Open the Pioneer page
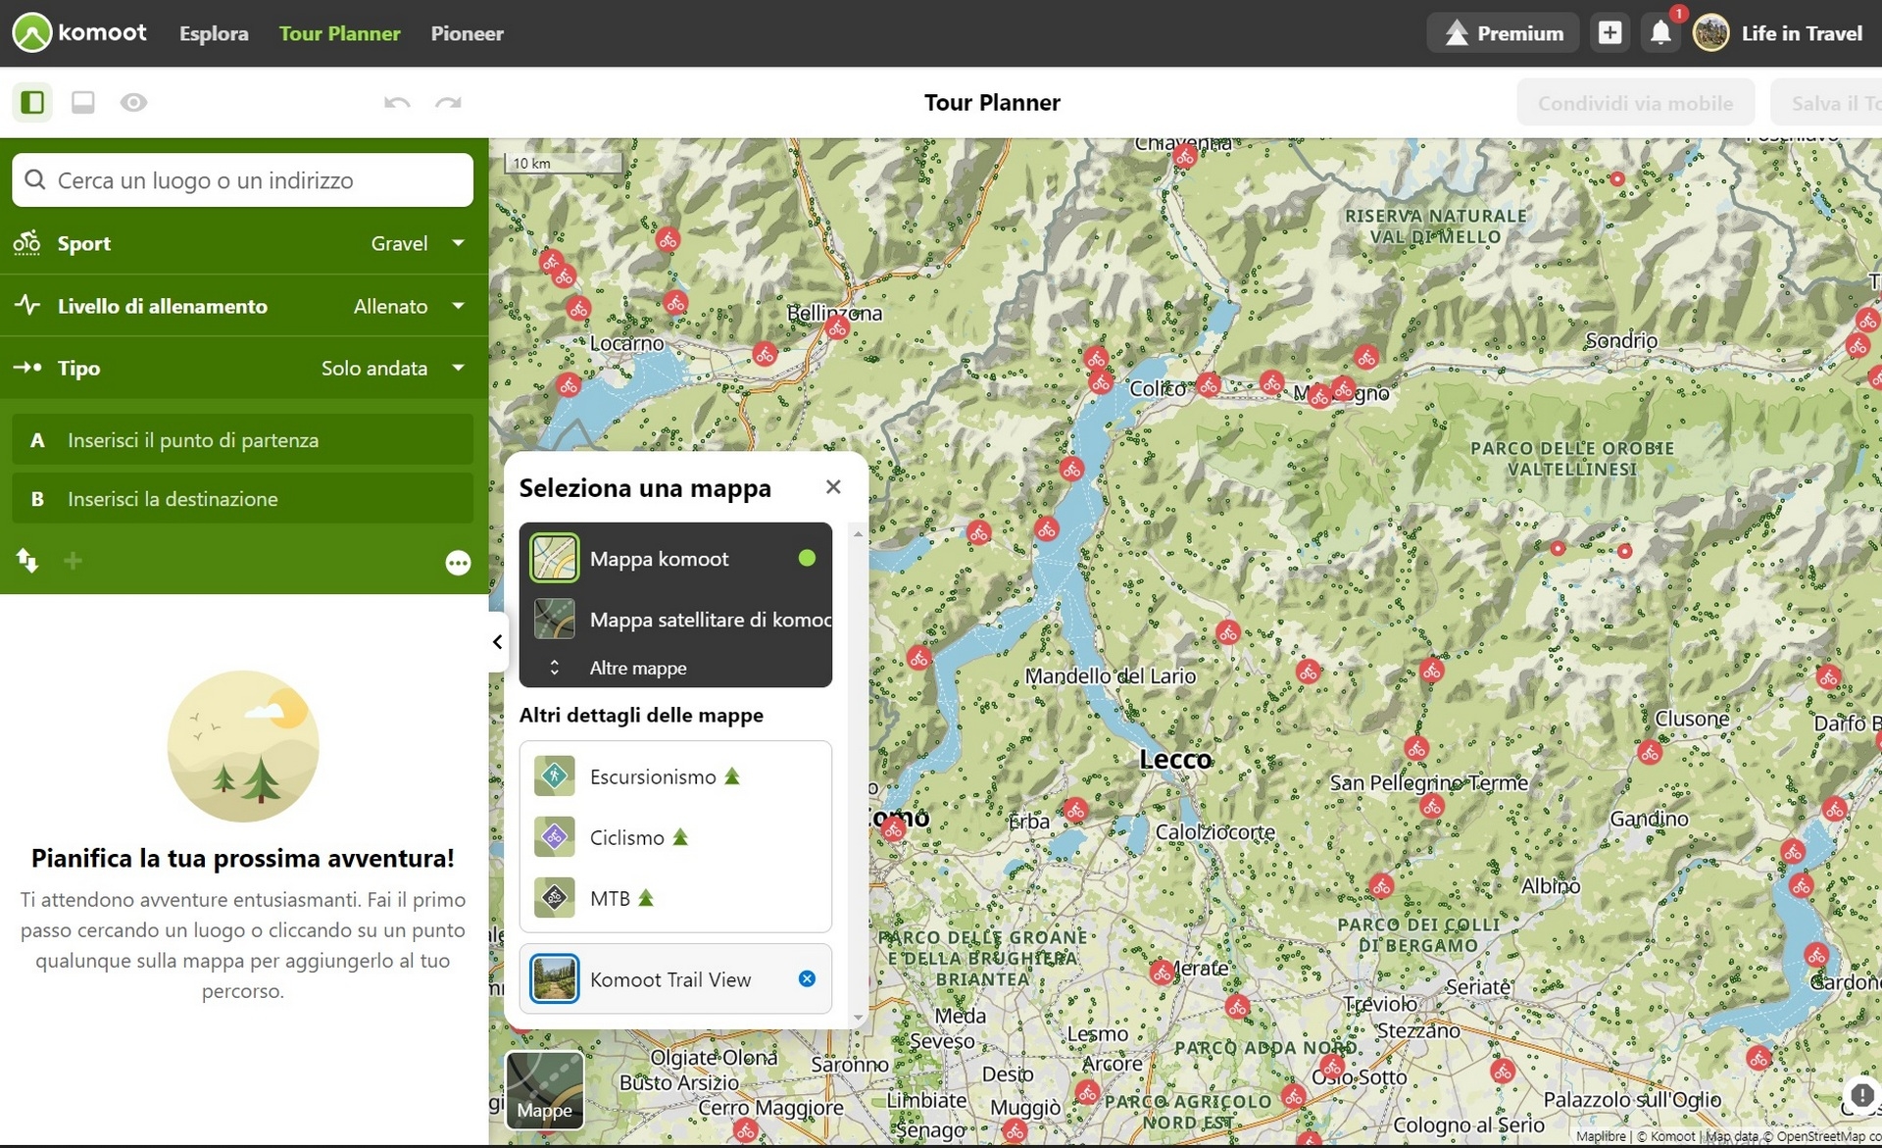The width and height of the screenshot is (1882, 1148). [467, 33]
